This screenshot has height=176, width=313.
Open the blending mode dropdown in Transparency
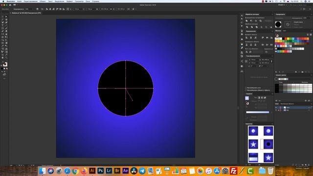(283, 18)
